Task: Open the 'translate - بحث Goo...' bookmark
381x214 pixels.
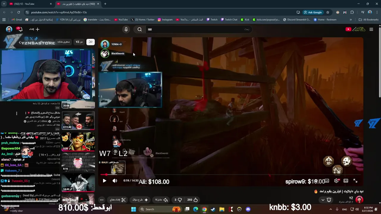Action: coord(97,20)
